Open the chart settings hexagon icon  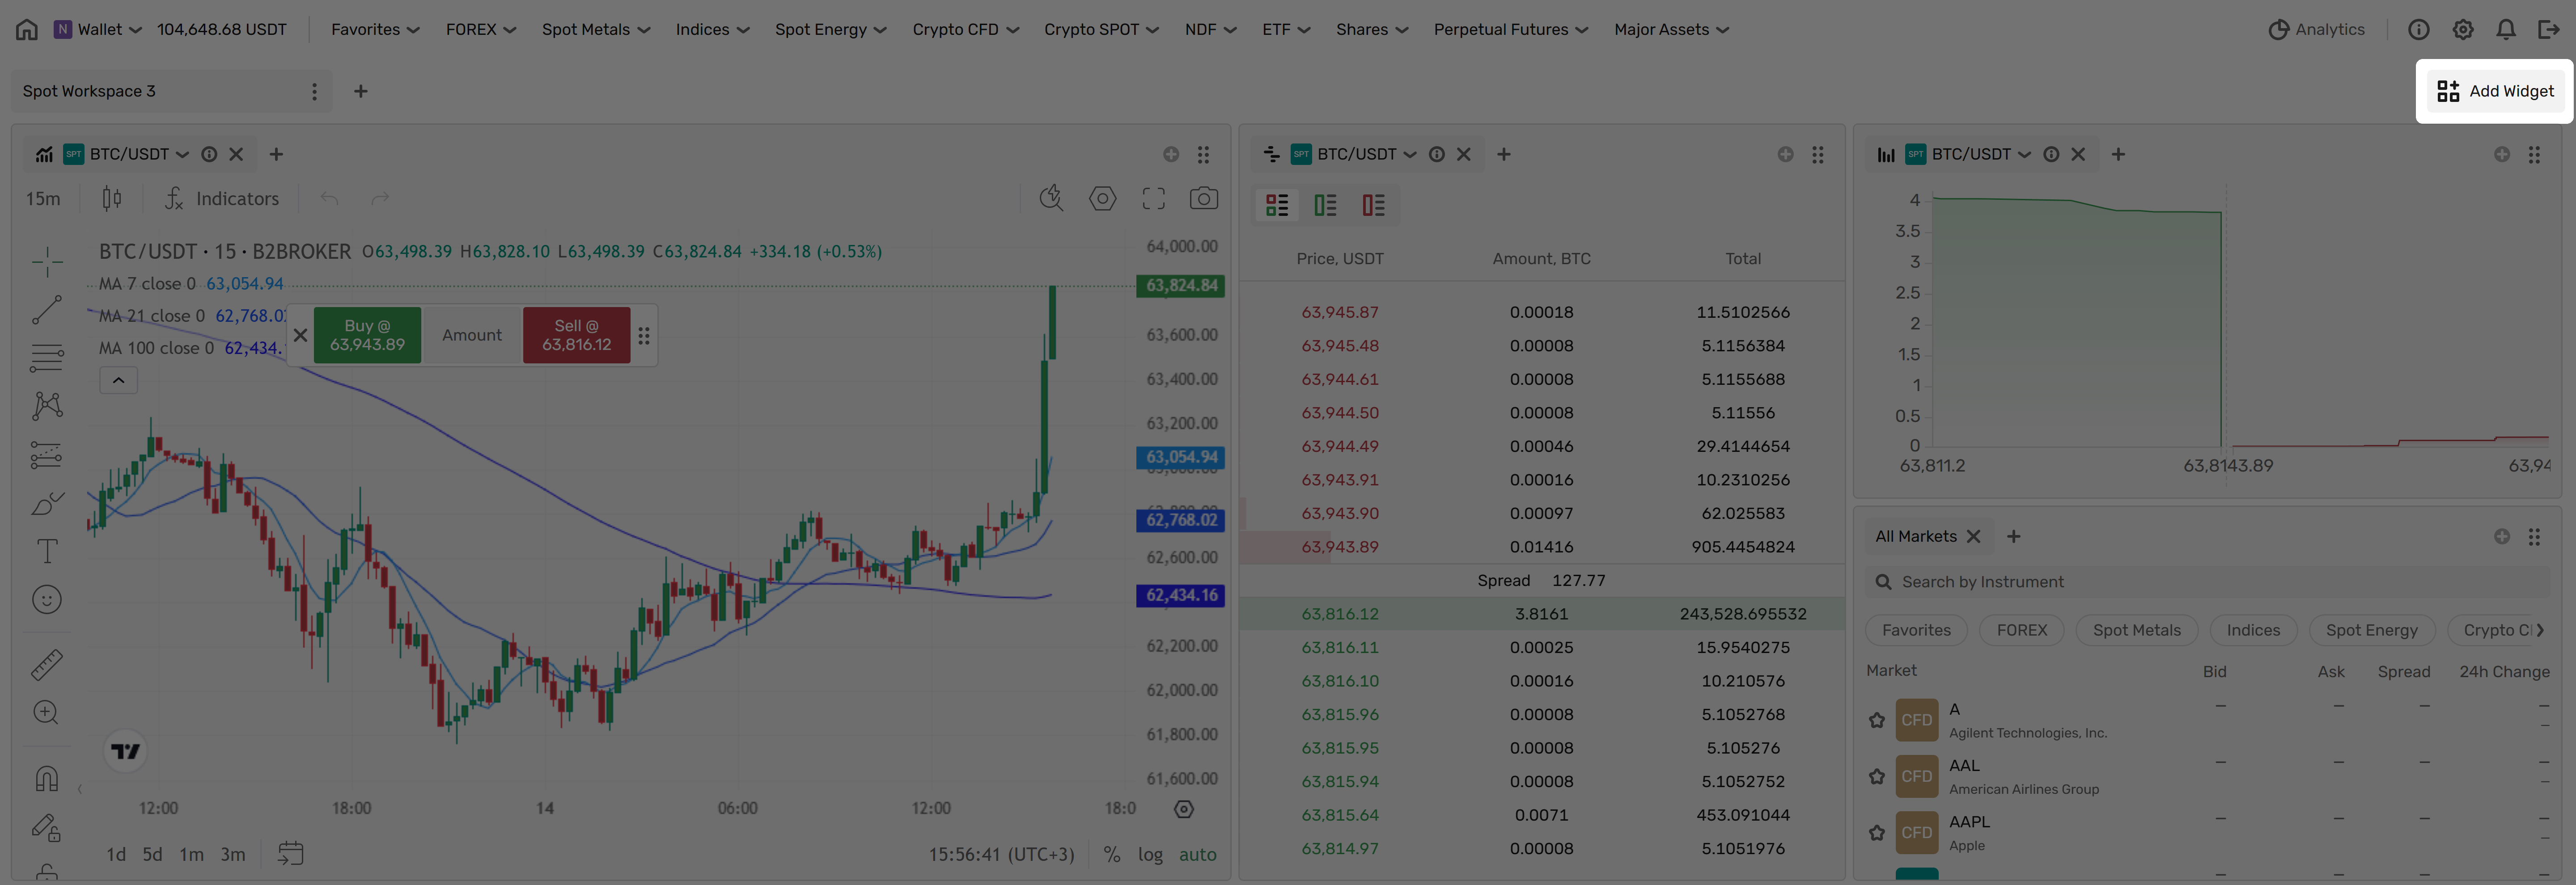[1102, 199]
